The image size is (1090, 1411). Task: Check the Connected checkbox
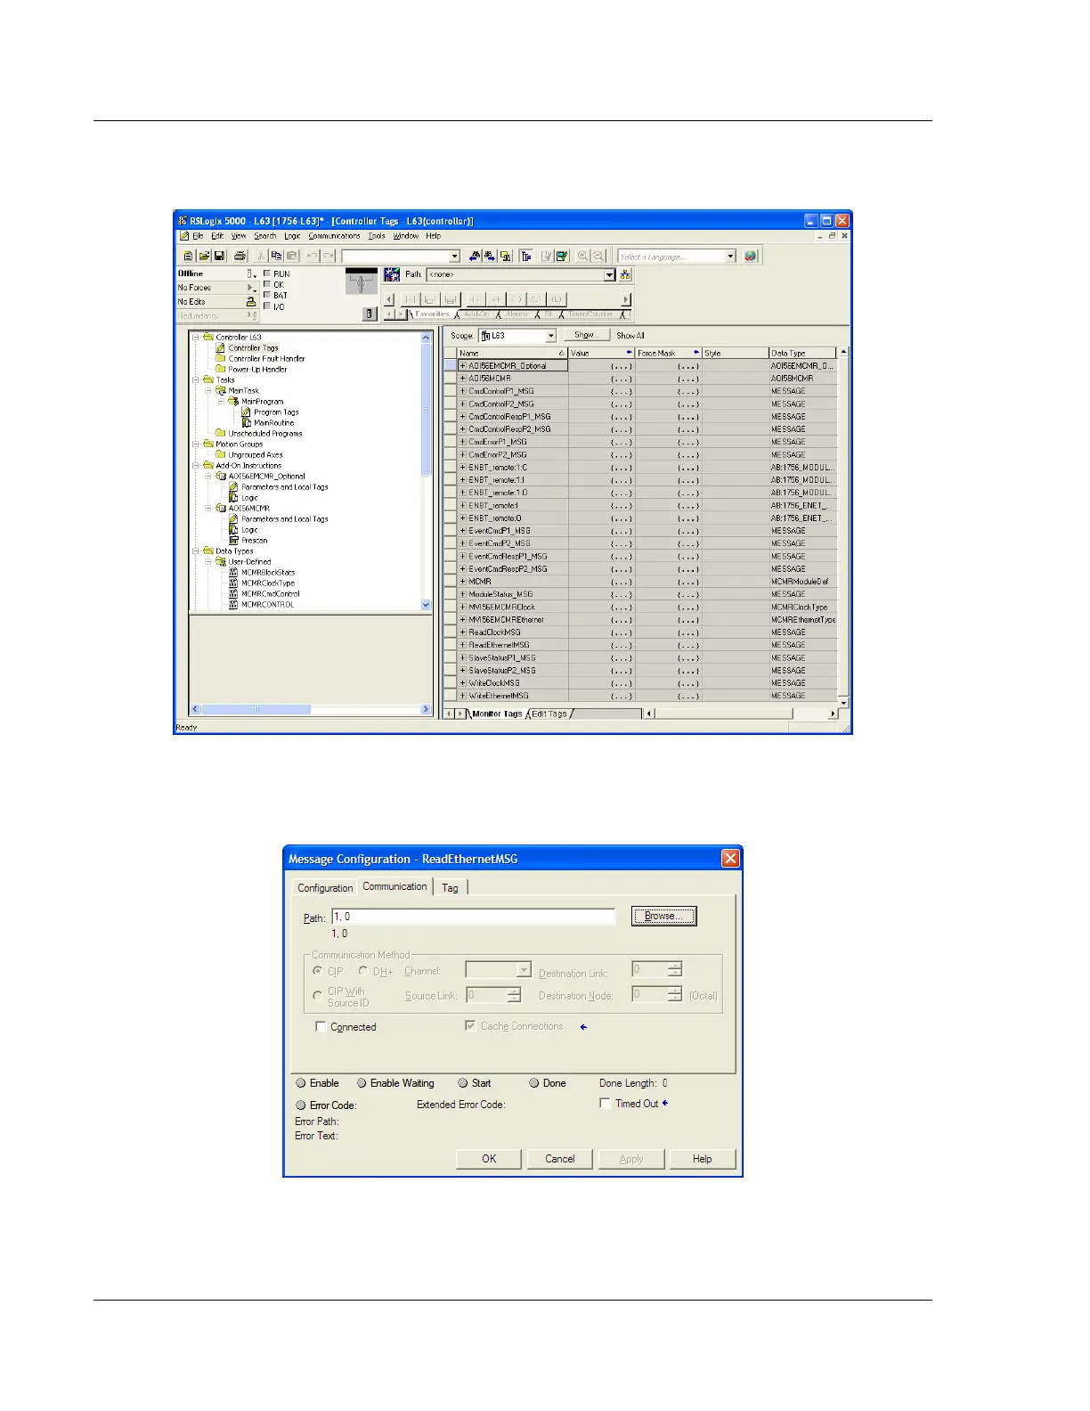pyautogui.click(x=321, y=1027)
